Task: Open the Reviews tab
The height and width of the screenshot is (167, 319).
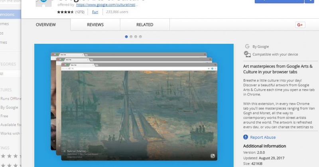Action: click(95, 25)
